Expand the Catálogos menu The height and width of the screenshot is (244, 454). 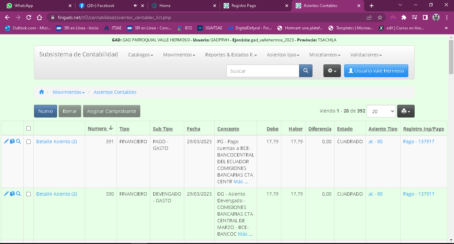point(141,55)
